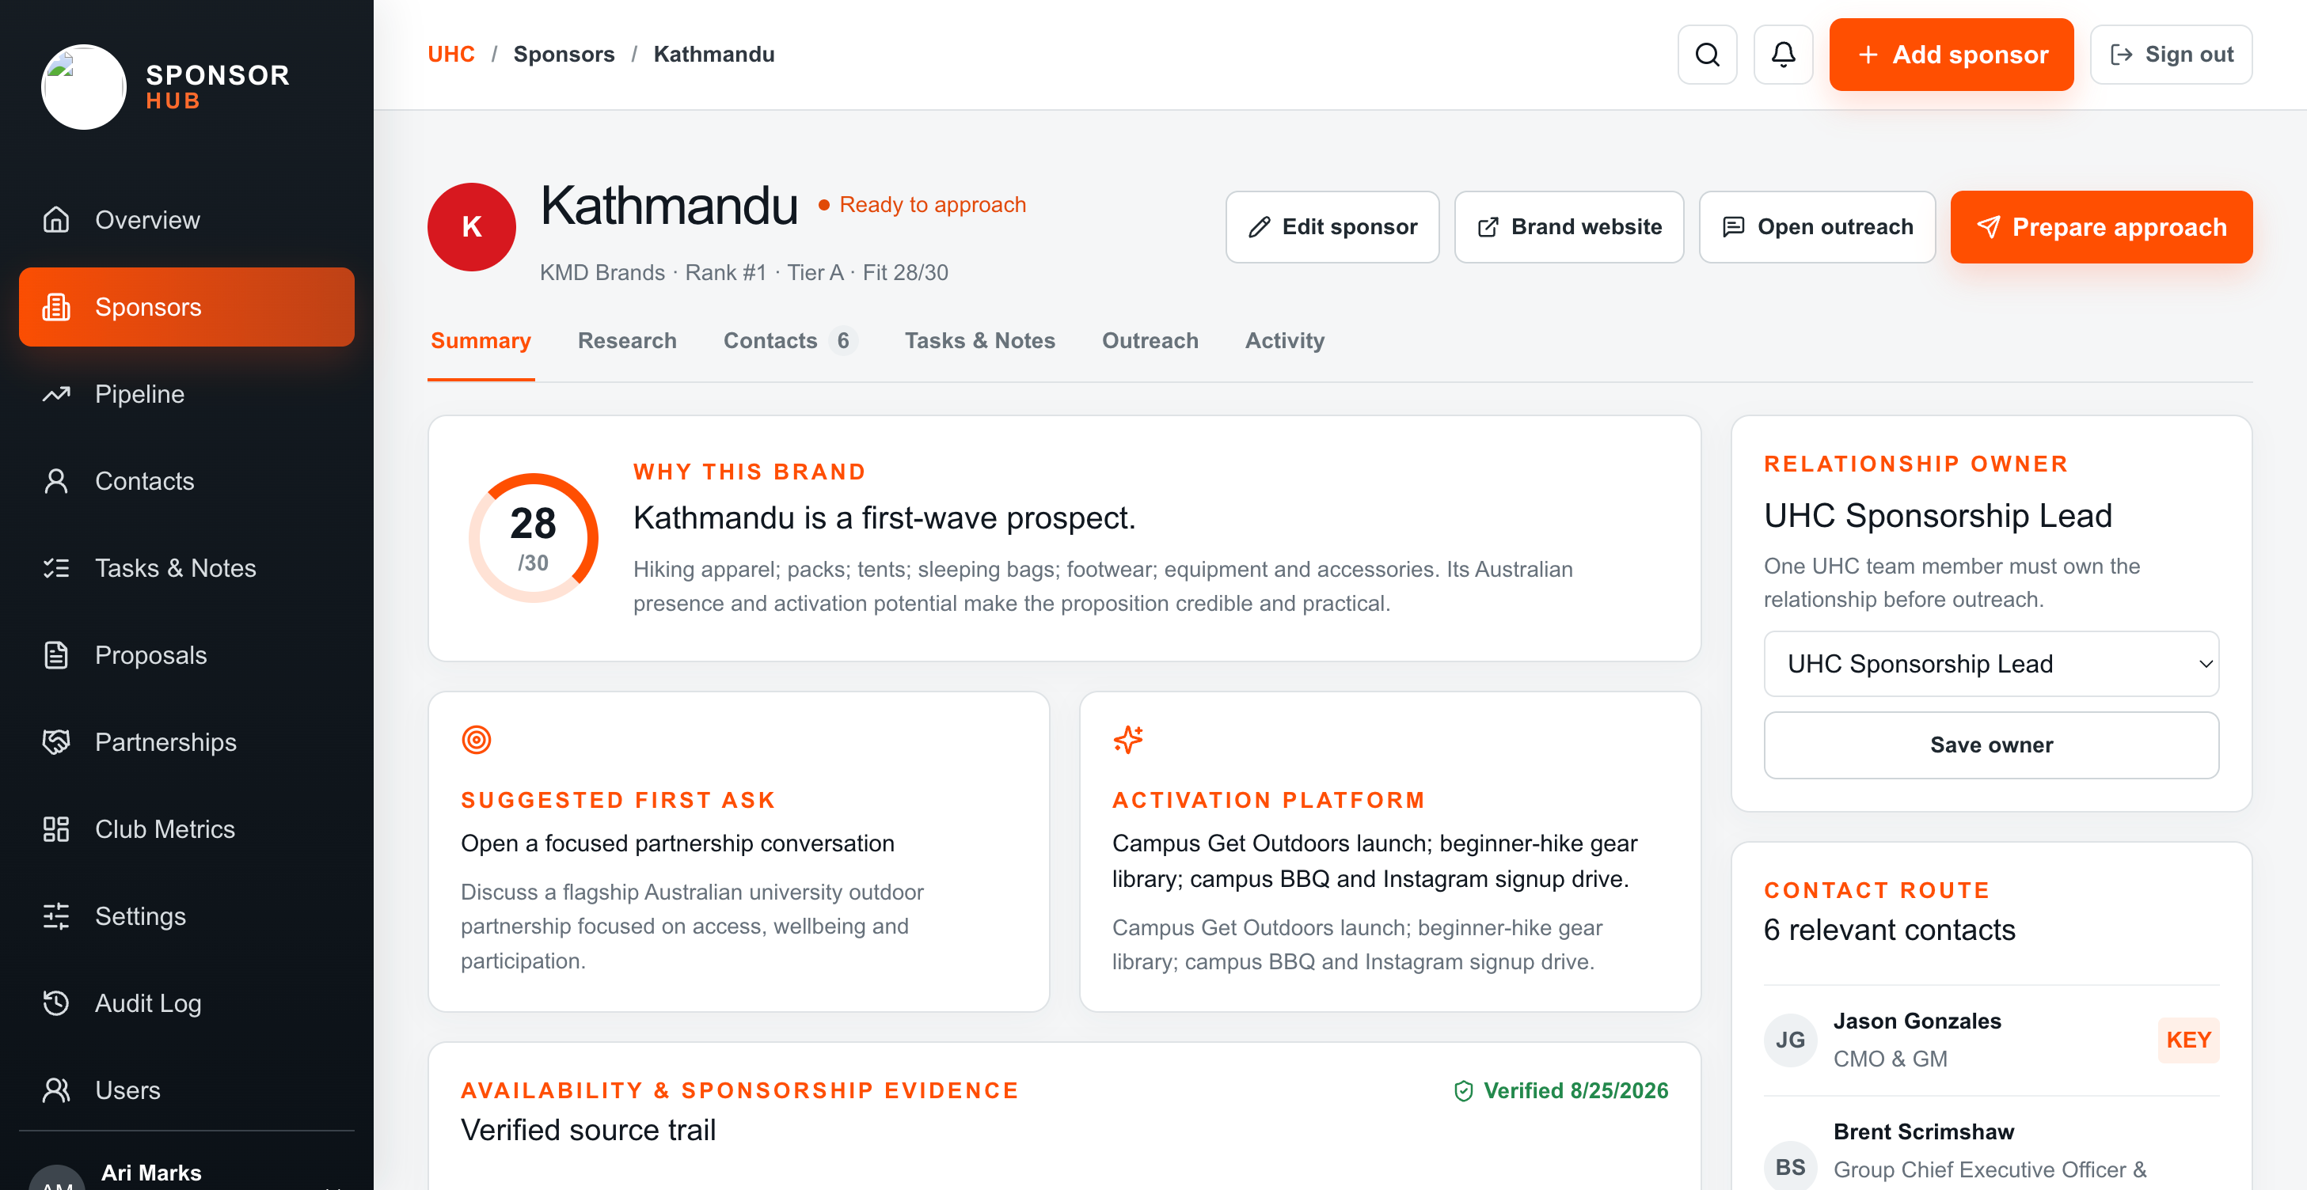Viewport: 2307px width, 1190px height.
Task: Switch to Contacts tab with 6 badge
Action: (790, 341)
